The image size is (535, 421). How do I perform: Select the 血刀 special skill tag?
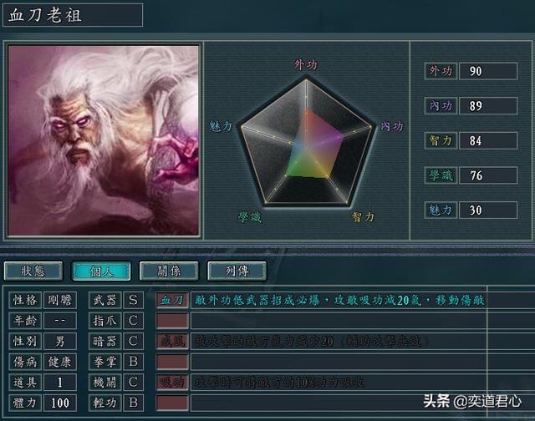172,300
